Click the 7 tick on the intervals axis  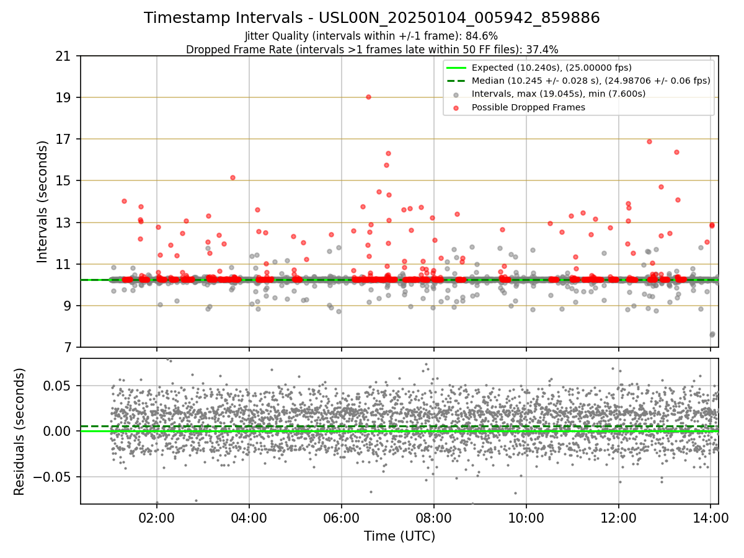tap(67, 347)
